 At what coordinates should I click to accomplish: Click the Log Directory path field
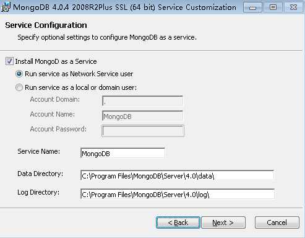pos(178,194)
